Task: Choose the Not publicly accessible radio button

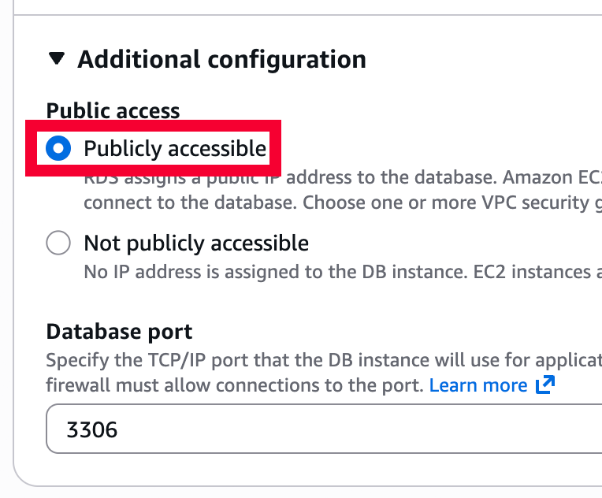Action: pos(58,243)
